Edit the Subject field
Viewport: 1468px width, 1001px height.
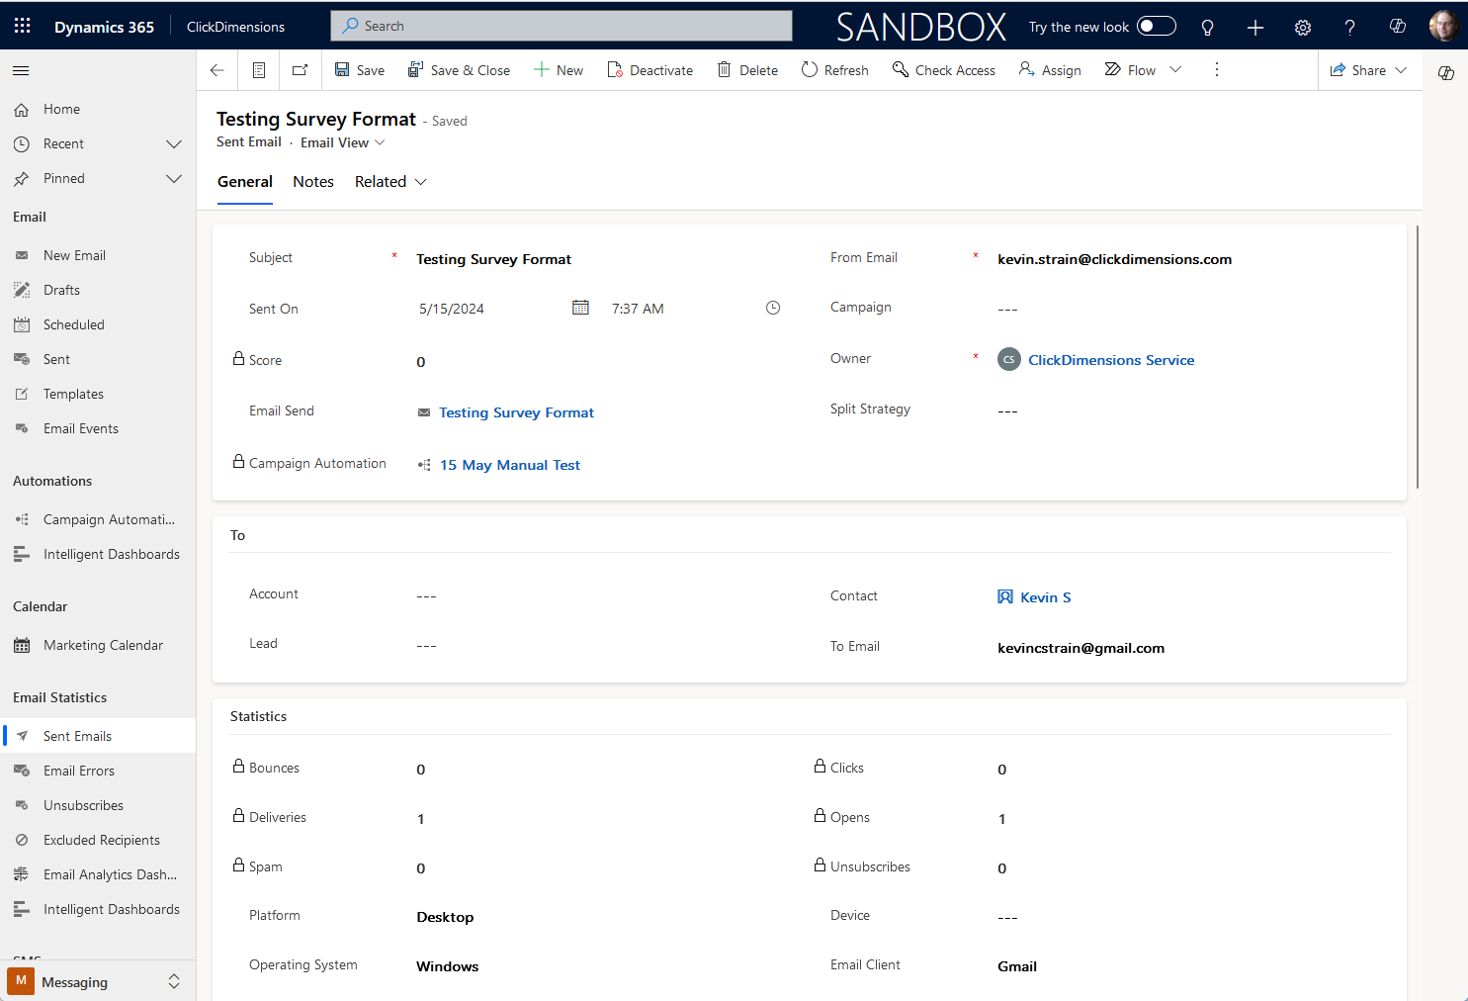tap(598, 259)
